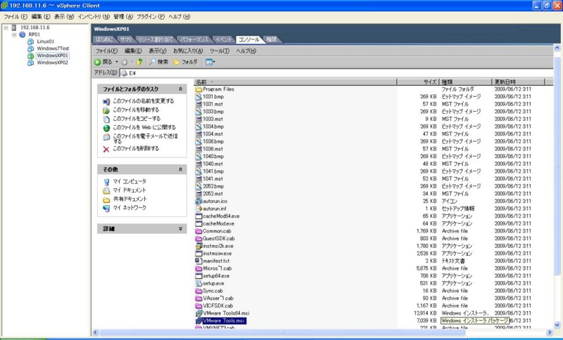Open the Views icon dropdown arrow
This screenshot has height=340, width=563.
[x=215, y=62]
